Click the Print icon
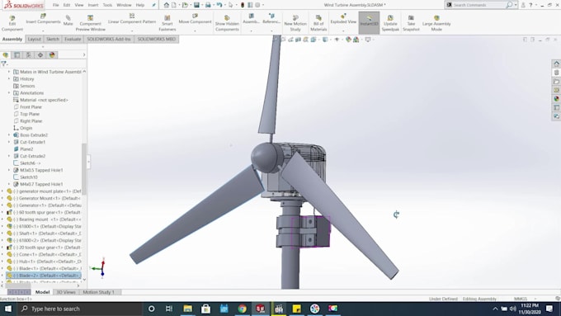Screen dimensions: 561x316 tap(208, 5)
